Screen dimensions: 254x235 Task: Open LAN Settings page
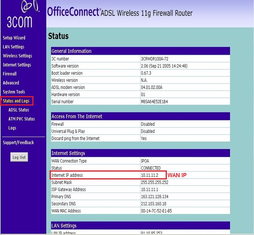click(x=14, y=47)
